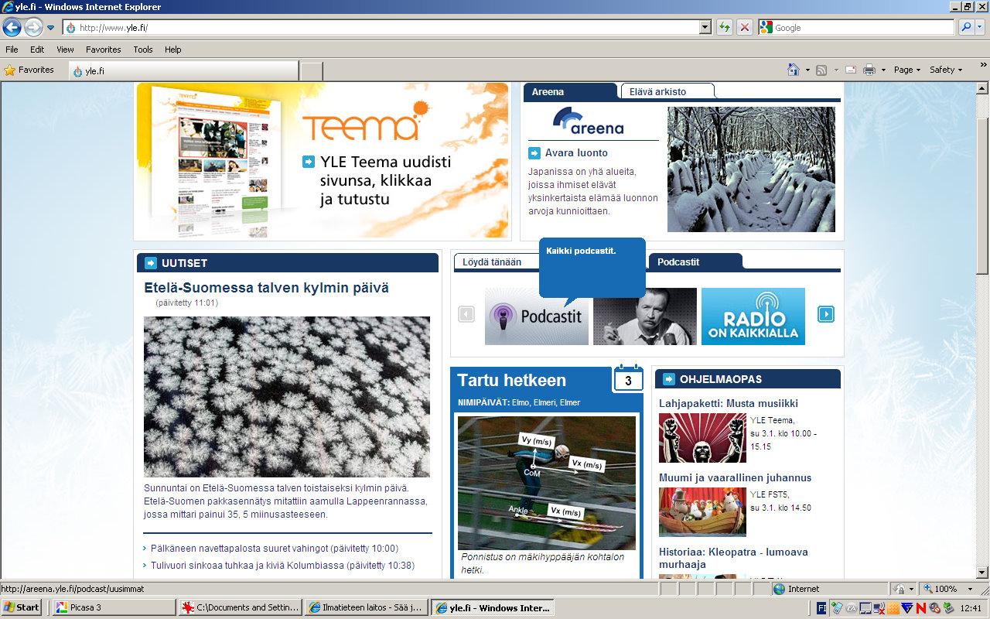Click the UUTISET section header arrow icon
Viewport: 990px width, 619px height.
(150, 263)
